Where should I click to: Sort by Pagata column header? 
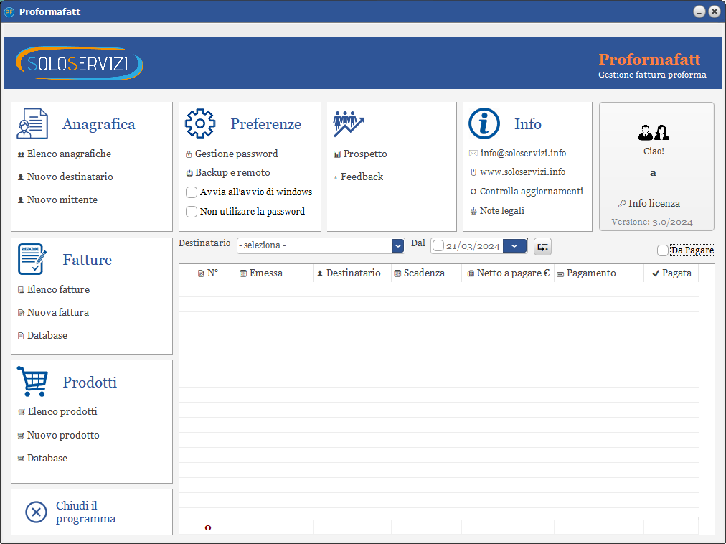coord(671,273)
